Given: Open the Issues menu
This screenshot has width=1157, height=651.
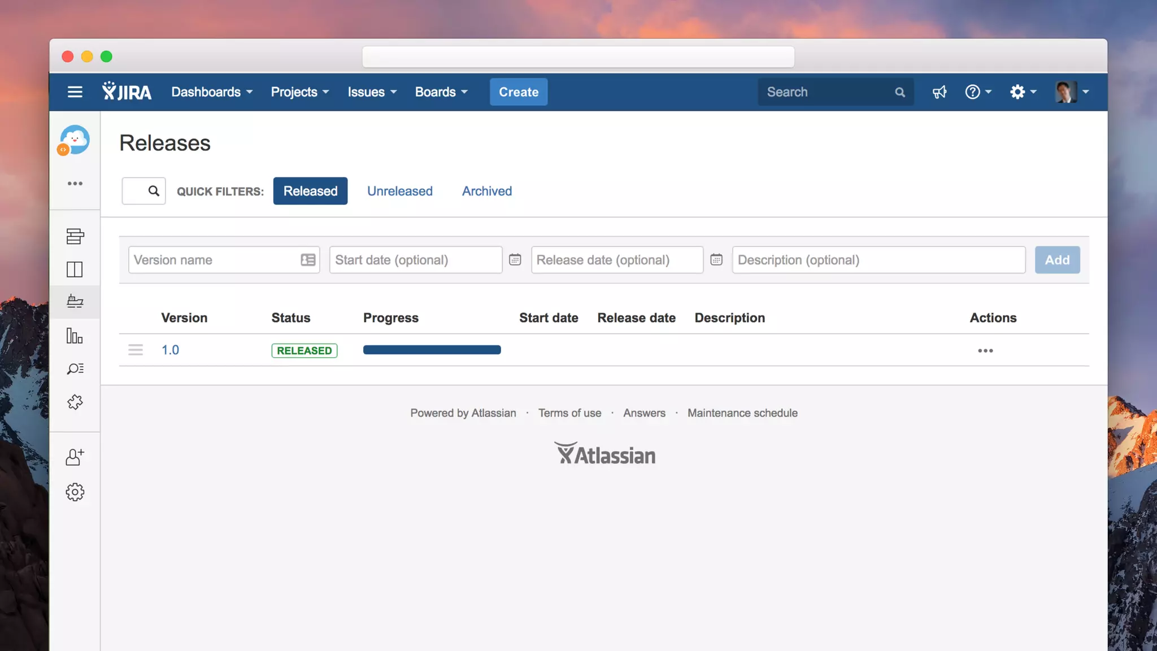Looking at the screenshot, I should pyautogui.click(x=372, y=92).
